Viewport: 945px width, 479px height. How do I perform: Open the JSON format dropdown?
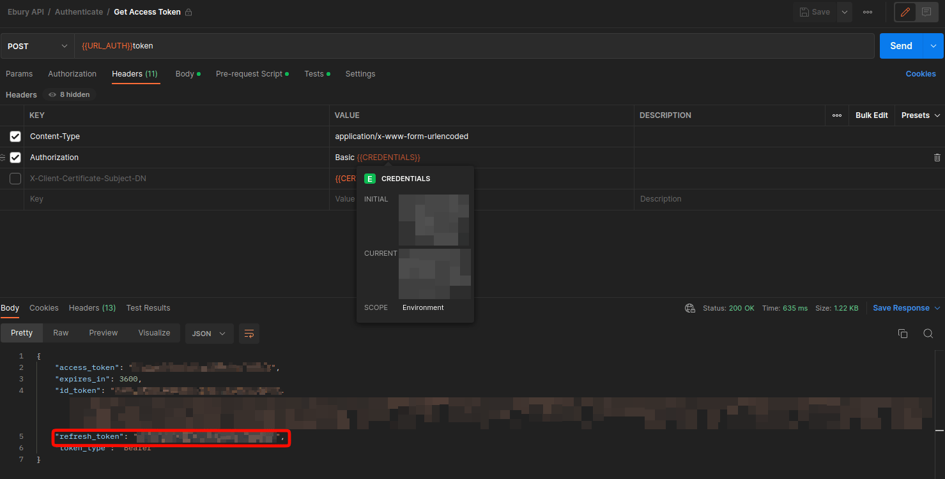pos(209,334)
